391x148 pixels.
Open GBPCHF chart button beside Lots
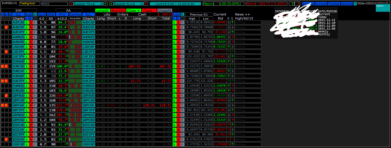[x=88, y=105]
